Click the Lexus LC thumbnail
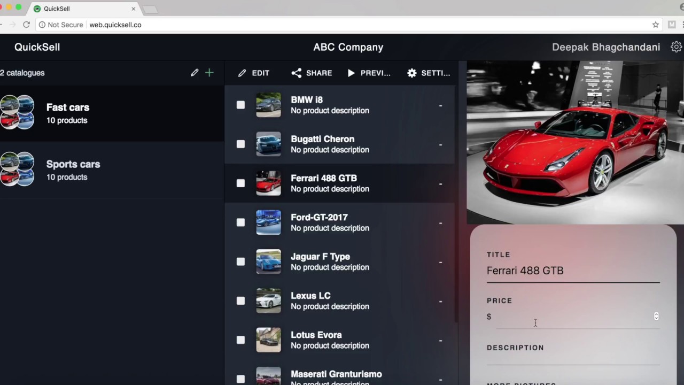This screenshot has height=385, width=684. pos(268,301)
